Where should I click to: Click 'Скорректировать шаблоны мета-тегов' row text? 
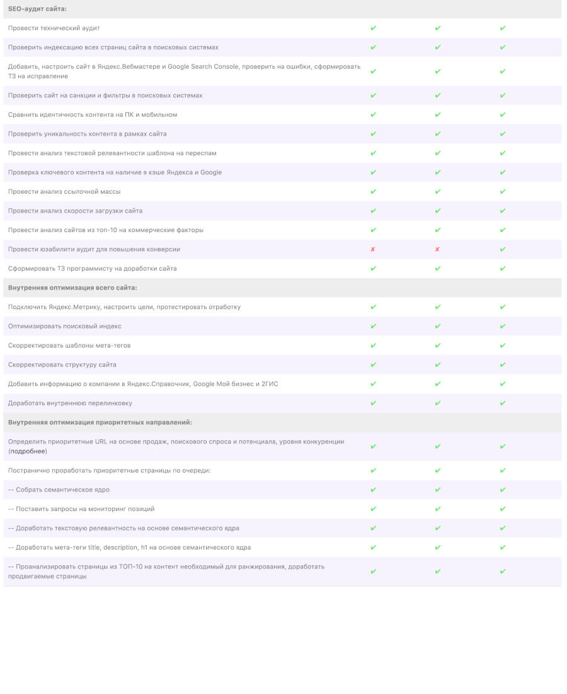tap(69, 346)
